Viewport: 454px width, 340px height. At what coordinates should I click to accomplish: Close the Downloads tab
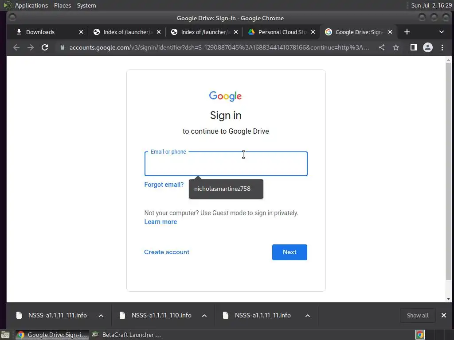[81, 32]
